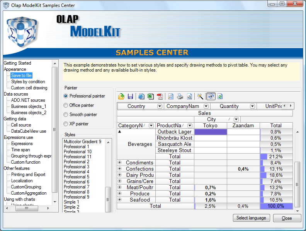Open DataCubeView use sample
The image size is (306, 231).
[x=29, y=131]
